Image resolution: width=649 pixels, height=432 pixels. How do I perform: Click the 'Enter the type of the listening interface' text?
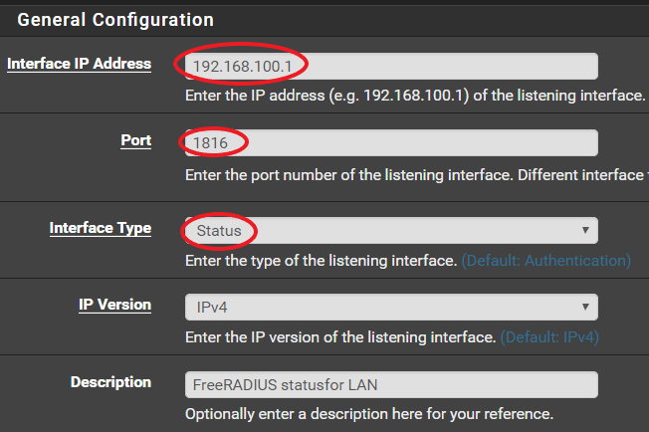click(321, 260)
